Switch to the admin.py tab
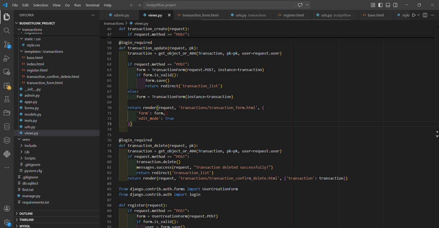 coord(119,15)
